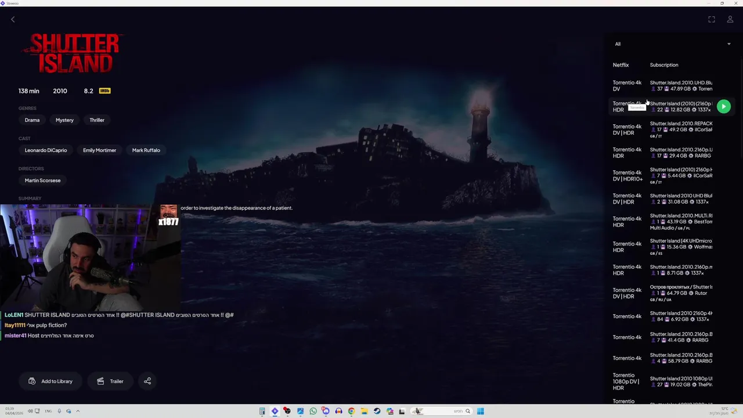Open the Drama genre
The image size is (743, 418).
32,120
